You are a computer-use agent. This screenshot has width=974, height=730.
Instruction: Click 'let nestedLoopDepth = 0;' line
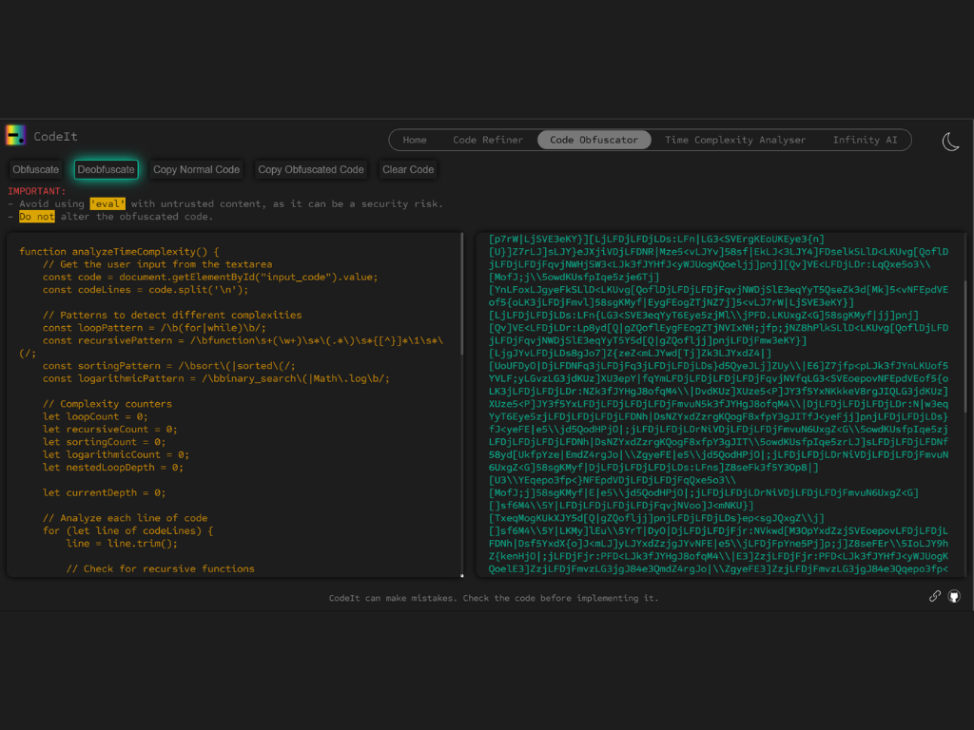coord(112,468)
